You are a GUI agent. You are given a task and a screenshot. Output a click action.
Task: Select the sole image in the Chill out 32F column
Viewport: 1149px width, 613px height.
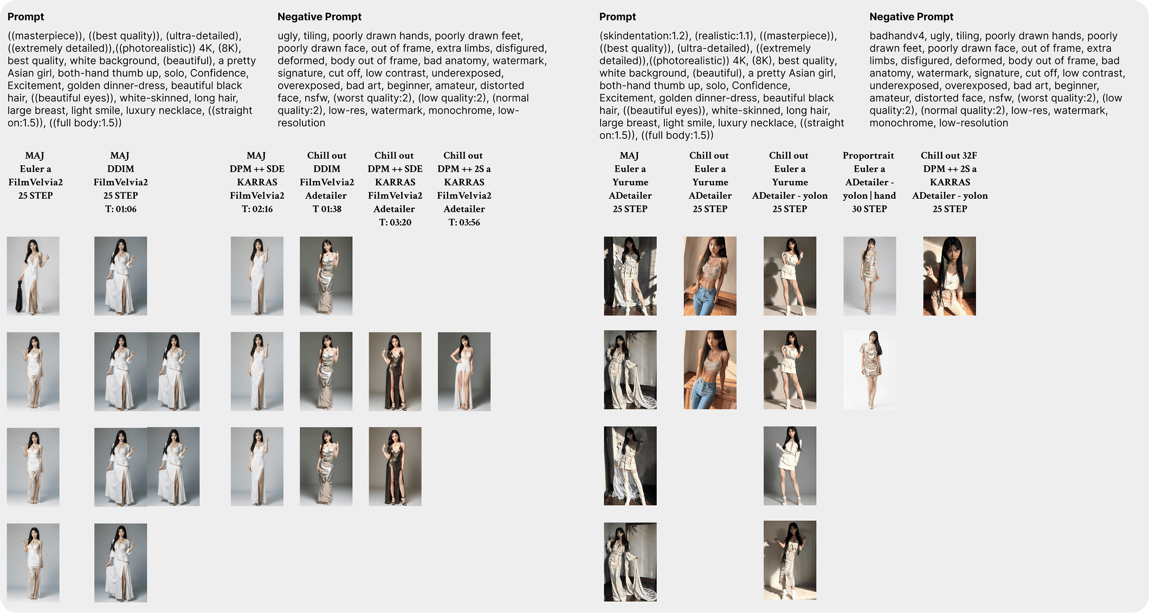[949, 275]
